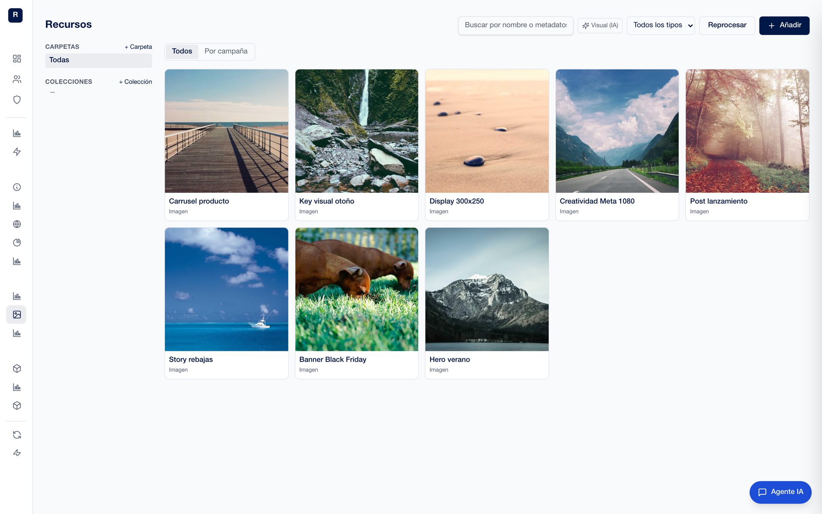Open the Banner Black Friday dogs image
The width and height of the screenshot is (822, 514).
point(357,289)
